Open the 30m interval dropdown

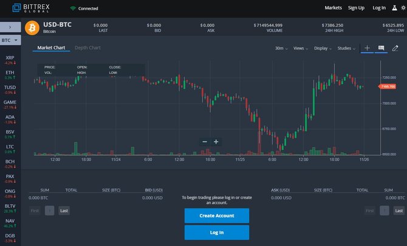(281, 48)
